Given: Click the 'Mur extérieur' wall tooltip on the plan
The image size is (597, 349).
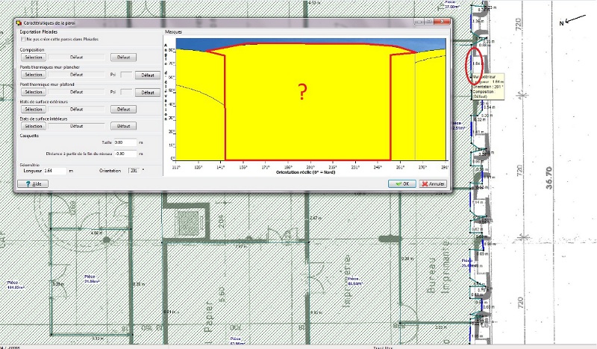Looking at the screenshot, I should [x=488, y=87].
